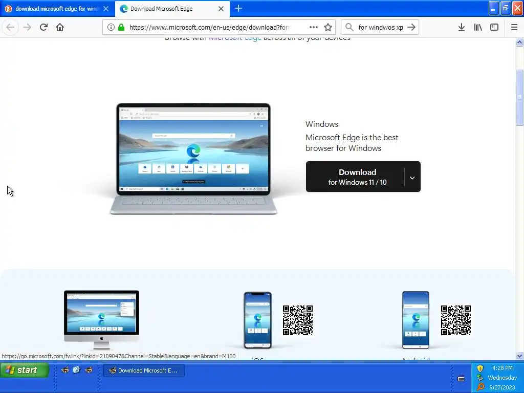Image resolution: width=524 pixels, height=393 pixels.
Task: Click the Windows laptop image
Action: (x=193, y=159)
